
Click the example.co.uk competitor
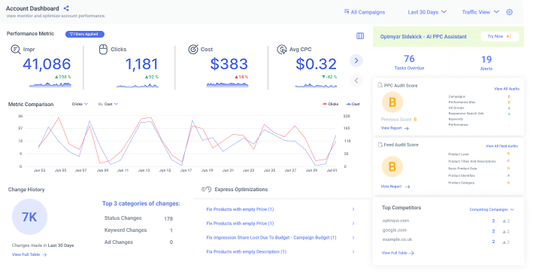coord(398,239)
